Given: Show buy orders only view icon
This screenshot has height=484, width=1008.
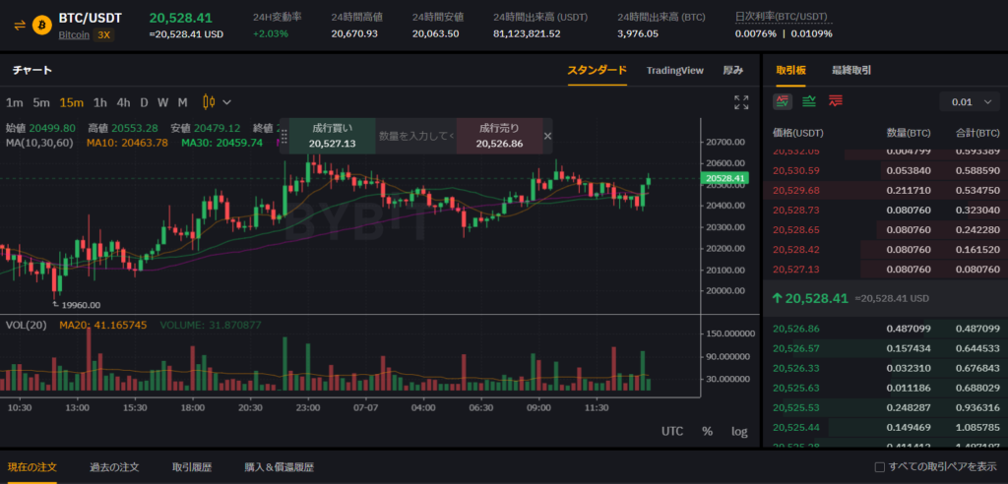Looking at the screenshot, I should tap(809, 101).
